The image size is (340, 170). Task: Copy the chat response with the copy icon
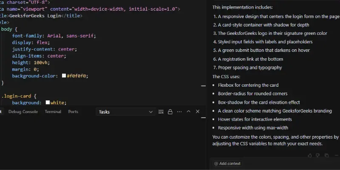pyautogui.click(x=326, y=155)
